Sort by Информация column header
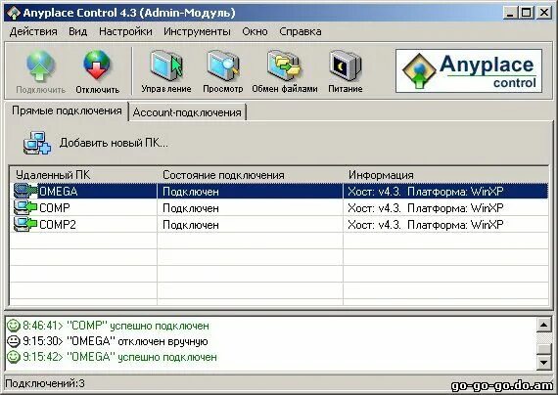The height and width of the screenshot is (395, 558). (445, 175)
